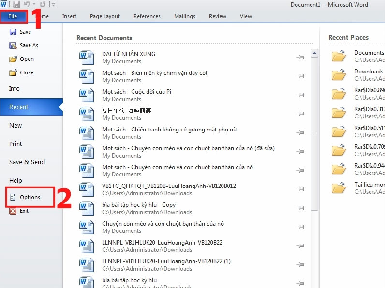Open the Customize Quick Access Toolbar dropdown
The image size is (385, 288).
click(53, 5)
